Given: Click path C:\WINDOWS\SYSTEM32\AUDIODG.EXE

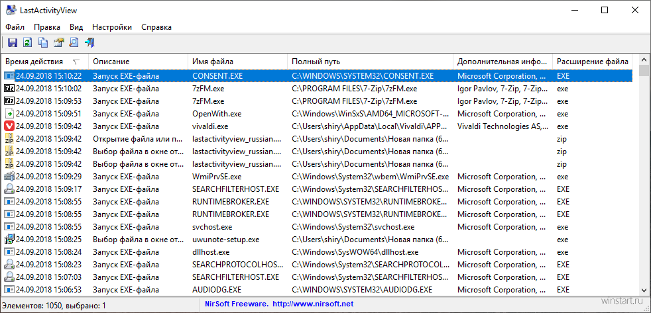Looking at the screenshot, I should 362,289.
